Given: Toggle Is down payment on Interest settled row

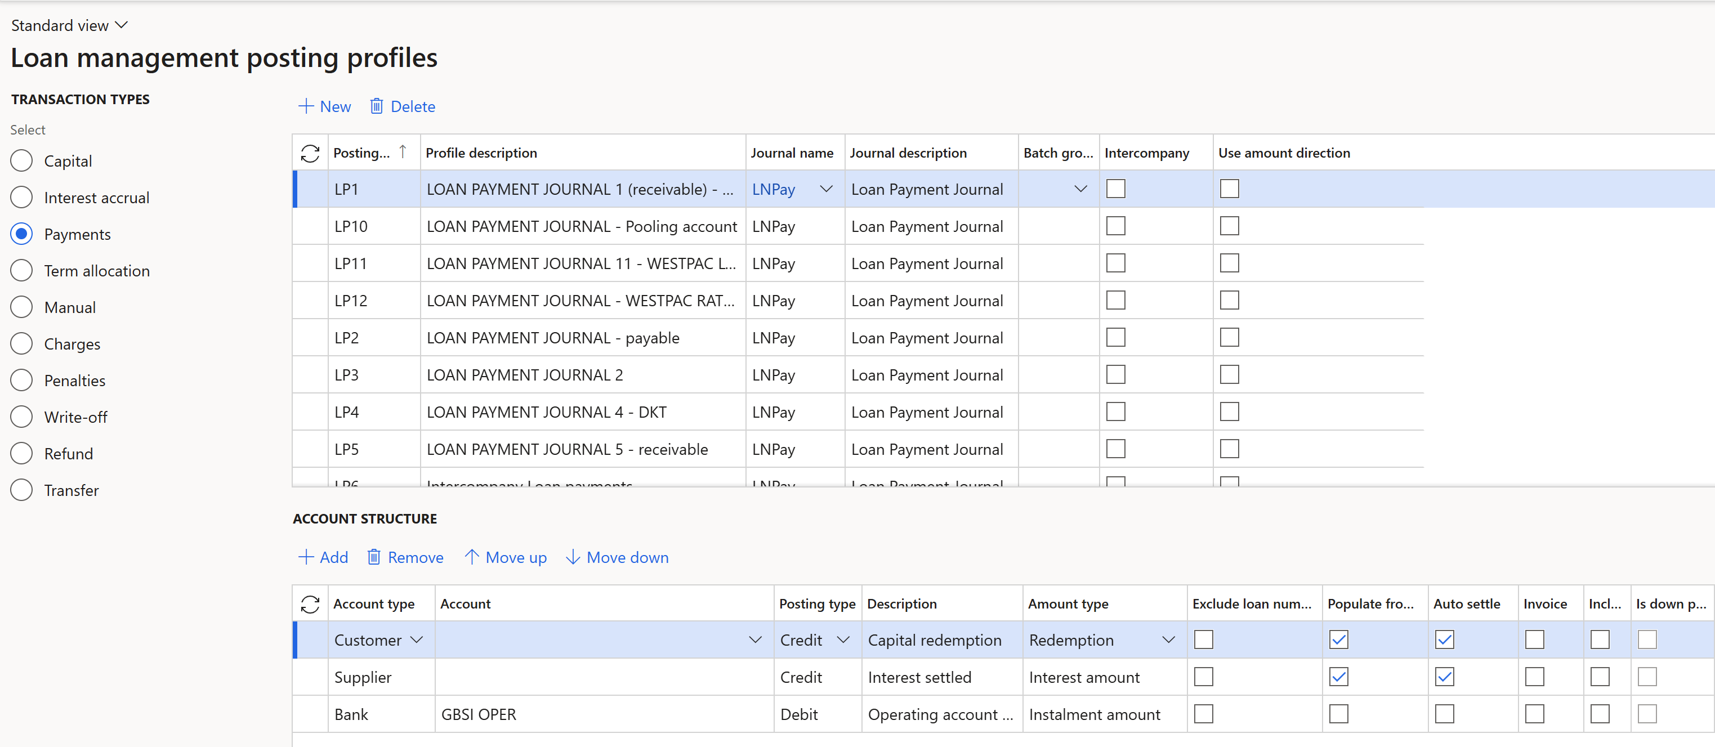Looking at the screenshot, I should 1646,677.
